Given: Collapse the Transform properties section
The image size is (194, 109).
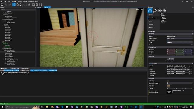Looking at the screenshot, I should (x=149, y=47).
